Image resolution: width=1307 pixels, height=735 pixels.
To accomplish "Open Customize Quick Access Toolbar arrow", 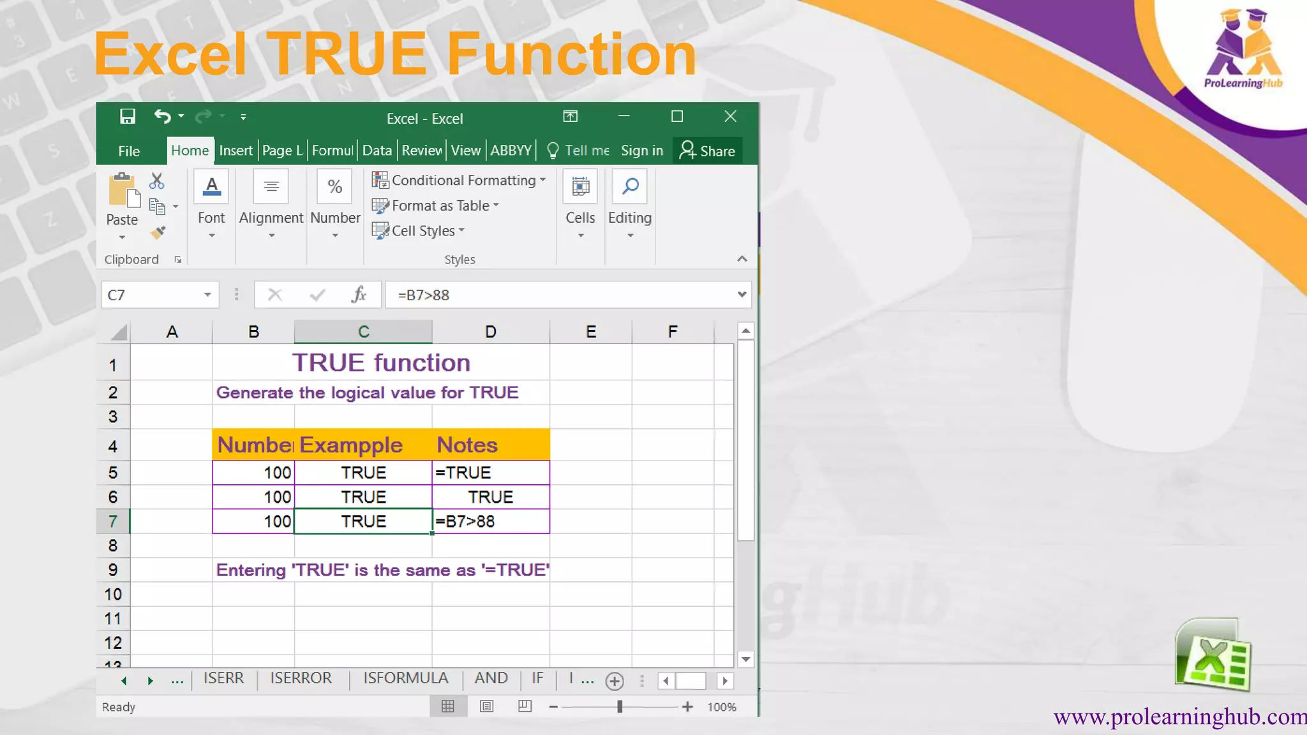I will click(243, 117).
